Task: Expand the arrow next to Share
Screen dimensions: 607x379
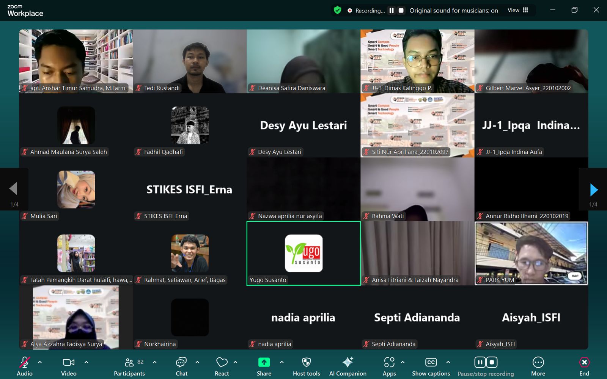Action: click(281, 362)
